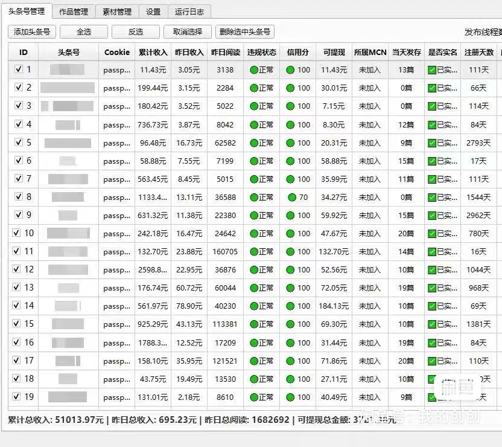Sort by the 昨日阅读 column header
This screenshot has height=447, width=502.
point(226,52)
